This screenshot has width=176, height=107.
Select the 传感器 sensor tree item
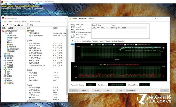(x=12, y=51)
